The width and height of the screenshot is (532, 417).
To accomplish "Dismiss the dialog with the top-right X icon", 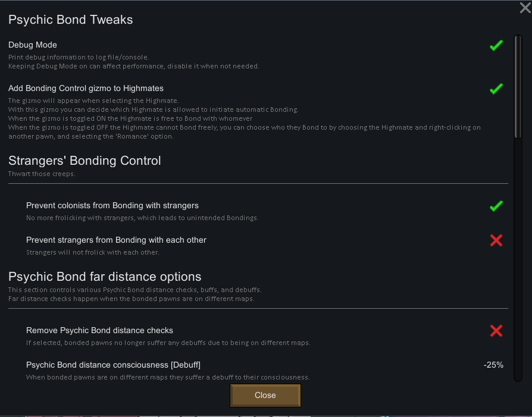I will [525, 8].
